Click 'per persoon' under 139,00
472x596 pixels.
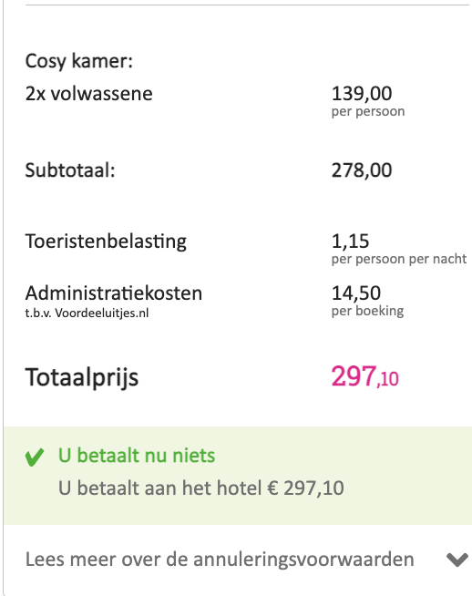click(x=368, y=112)
